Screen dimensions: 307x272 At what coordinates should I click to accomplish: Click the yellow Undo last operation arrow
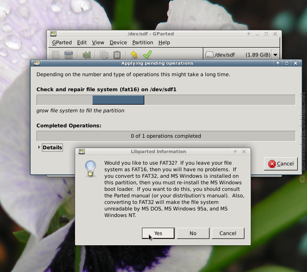pos(134,55)
